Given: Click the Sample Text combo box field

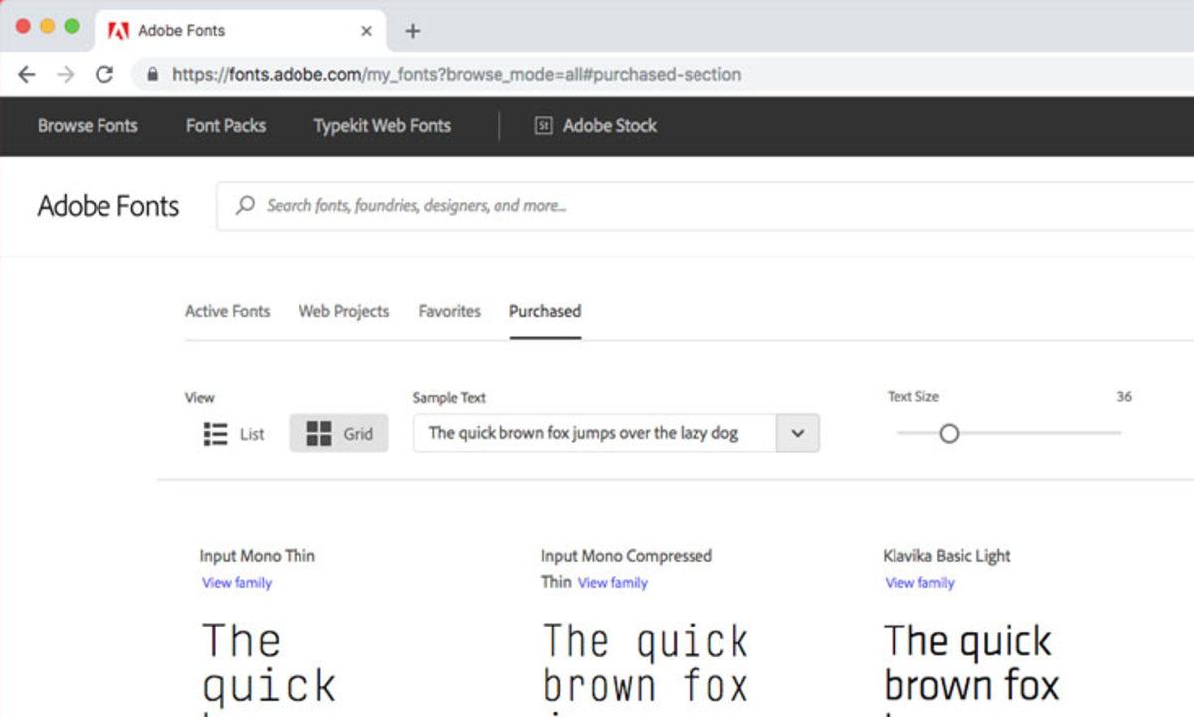Looking at the screenshot, I should (594, 434).
